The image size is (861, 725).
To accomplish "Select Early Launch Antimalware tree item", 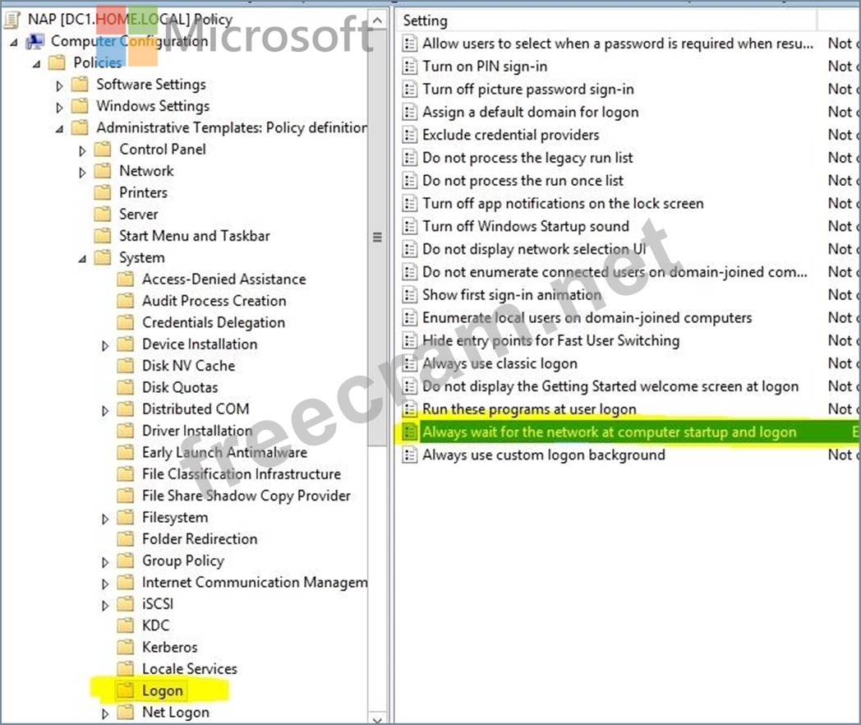I will coord(224,452).
